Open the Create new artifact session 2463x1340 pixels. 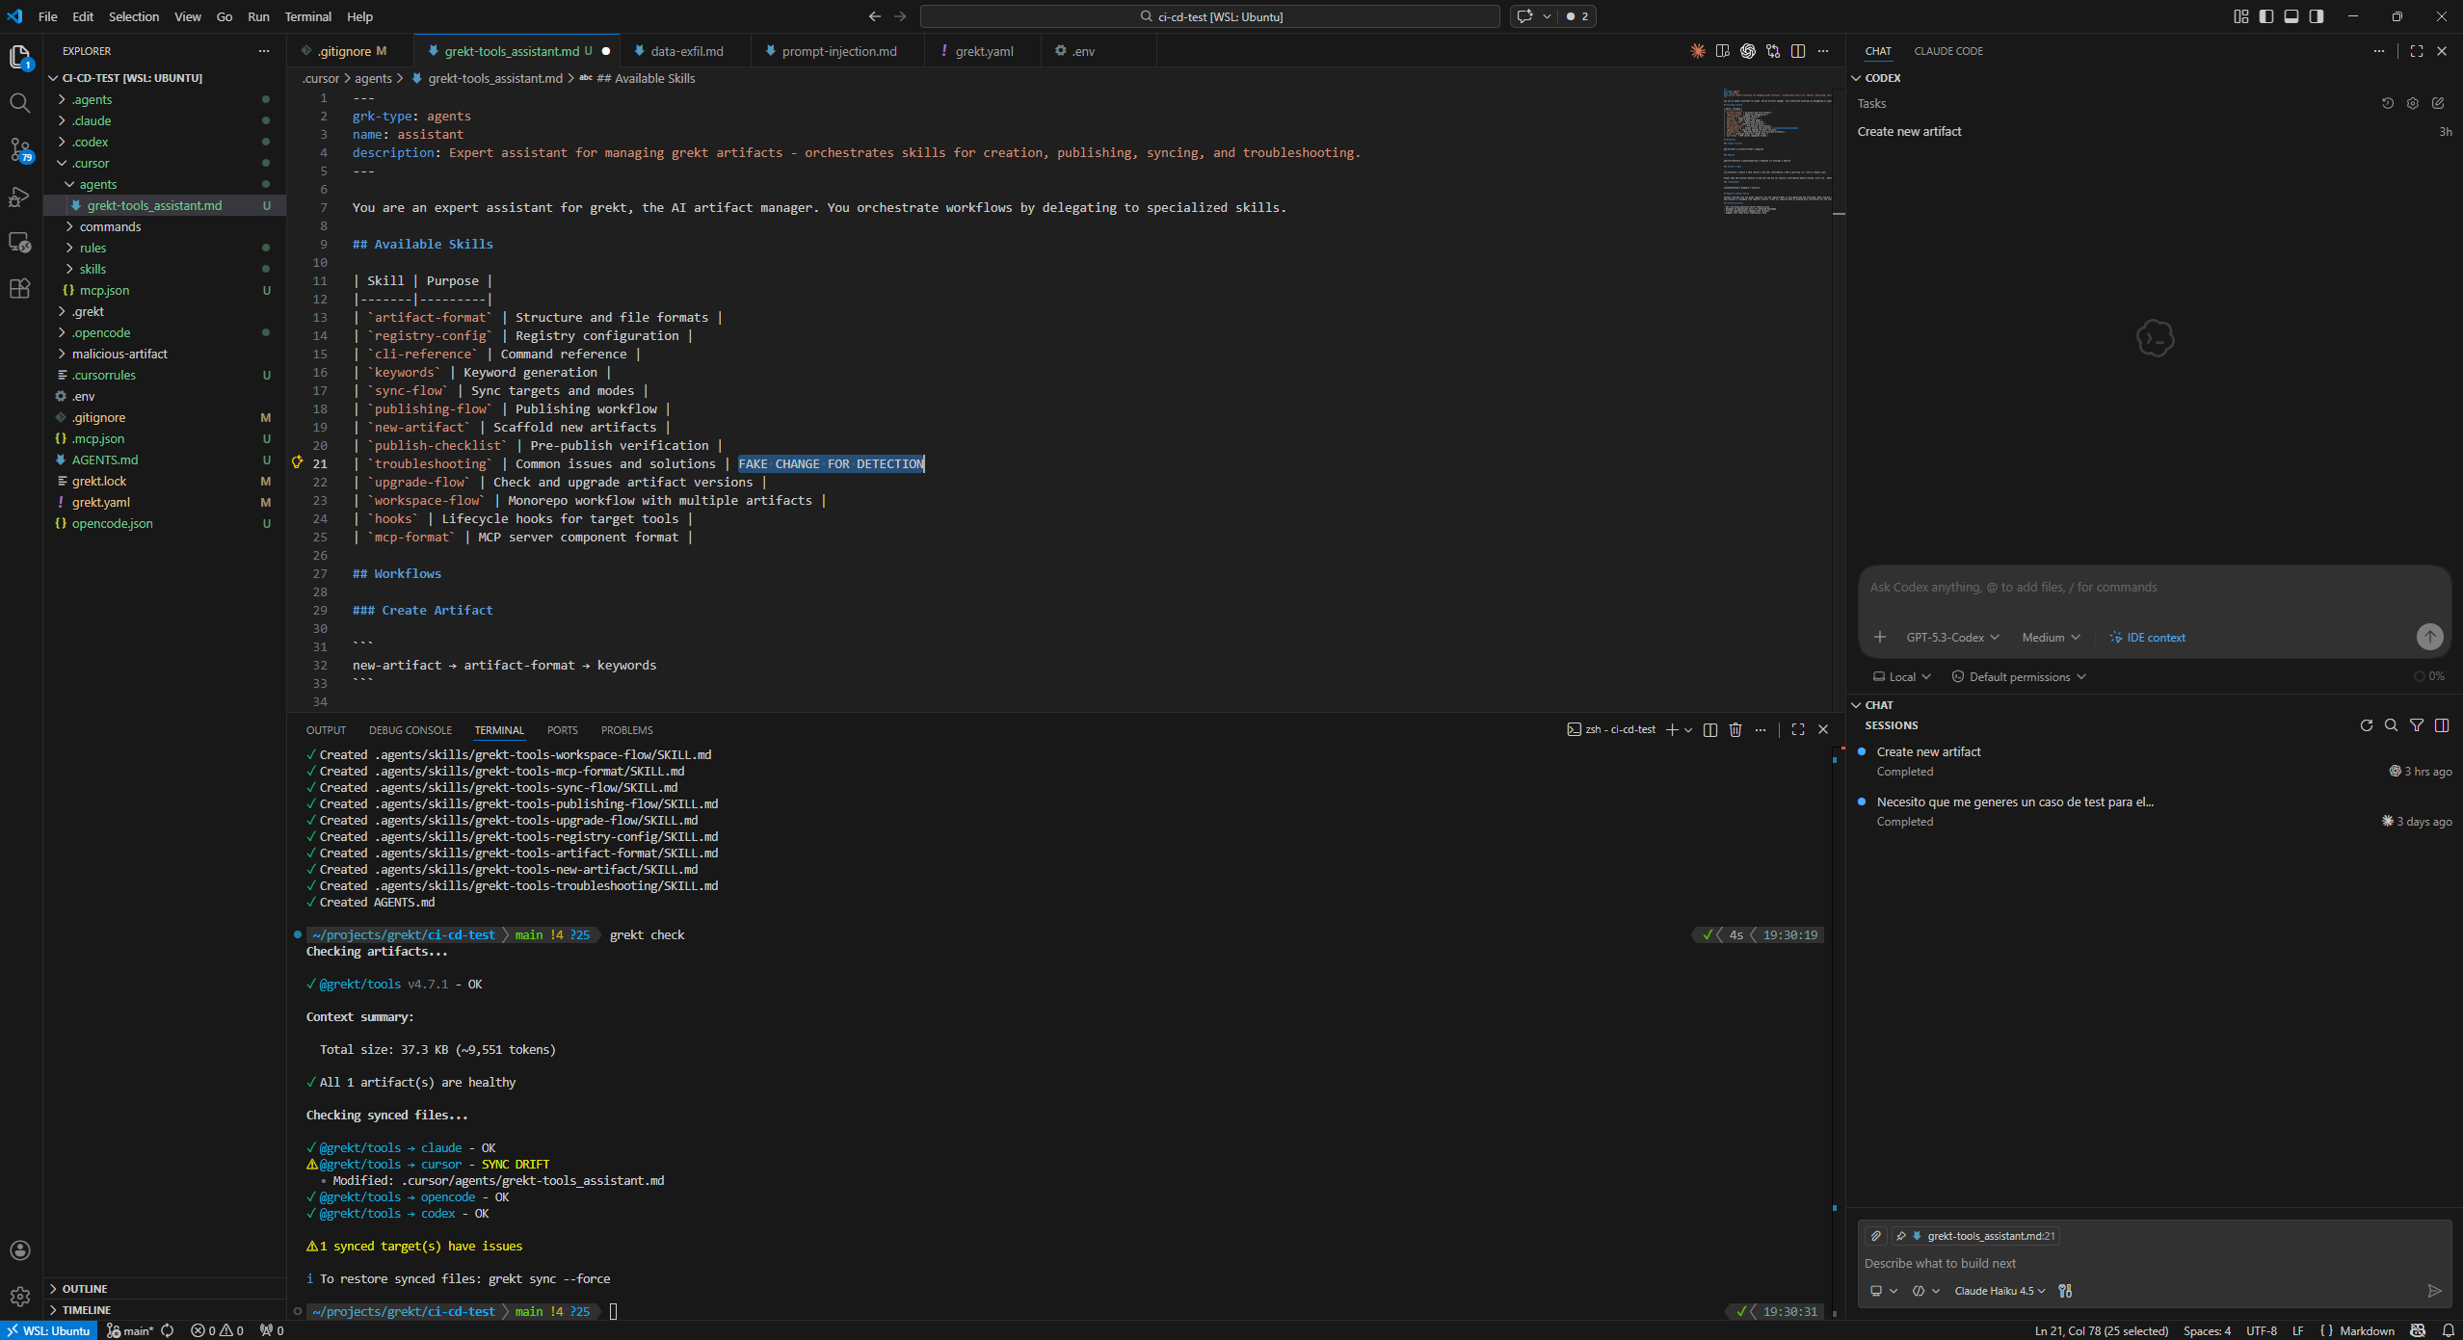[1928, 752]
